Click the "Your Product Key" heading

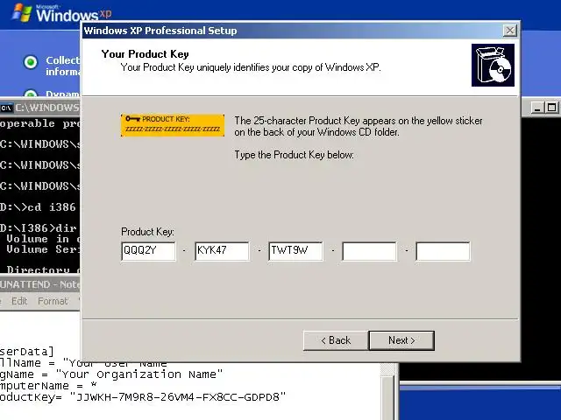[145, 54]
